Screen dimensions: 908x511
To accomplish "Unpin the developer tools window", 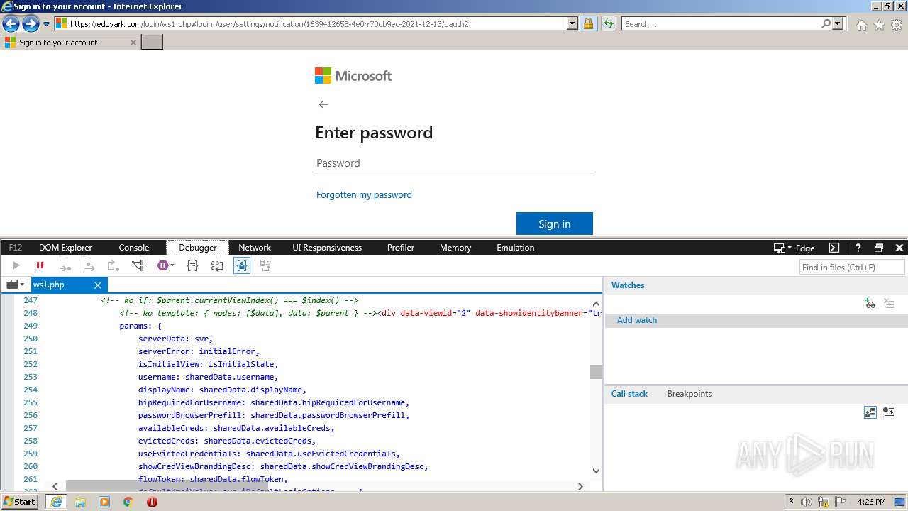I will (879, 248).
